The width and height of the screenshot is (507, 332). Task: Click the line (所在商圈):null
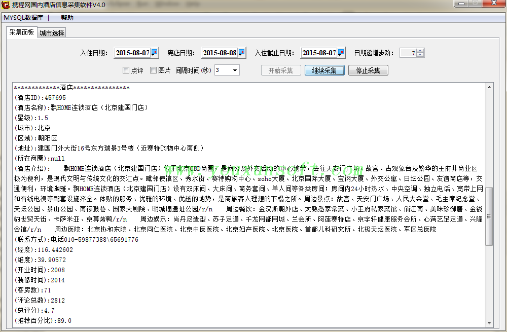point(39,159)
